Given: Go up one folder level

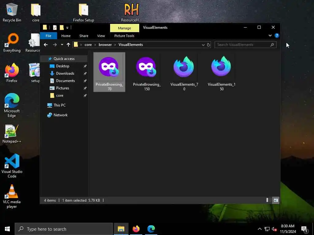Looking at the screenshot, I should click(68, 45).
